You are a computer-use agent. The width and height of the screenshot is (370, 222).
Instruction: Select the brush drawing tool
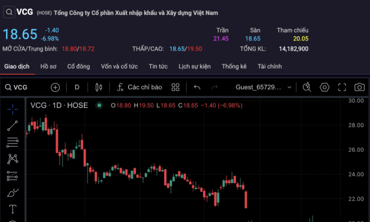[12, 192]
